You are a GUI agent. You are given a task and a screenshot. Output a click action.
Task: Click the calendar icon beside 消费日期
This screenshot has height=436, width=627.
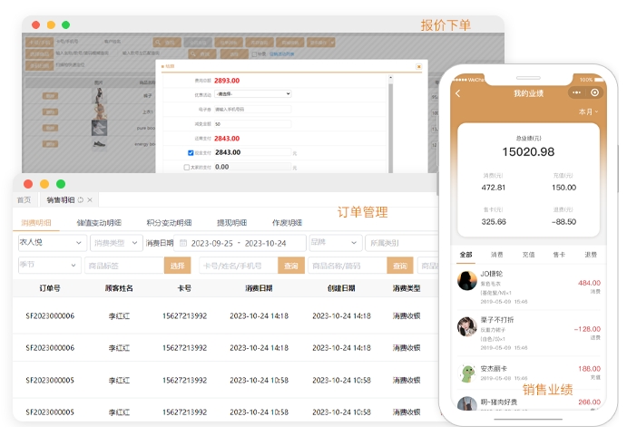183,243
